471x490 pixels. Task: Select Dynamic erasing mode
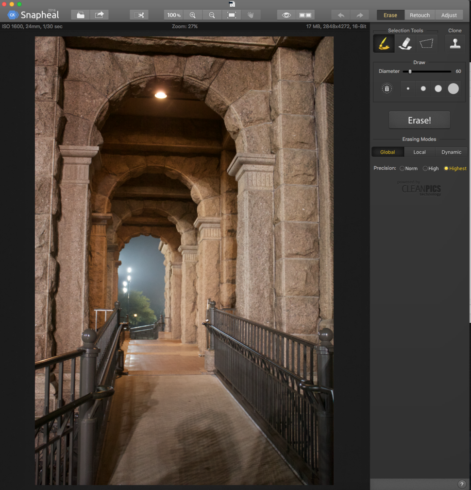tap(451, 152)
